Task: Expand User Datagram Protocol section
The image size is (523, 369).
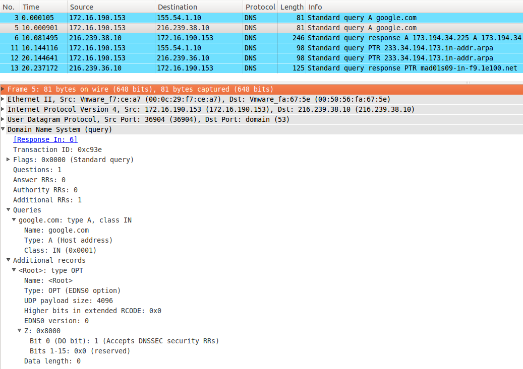Action: point(3,119)
